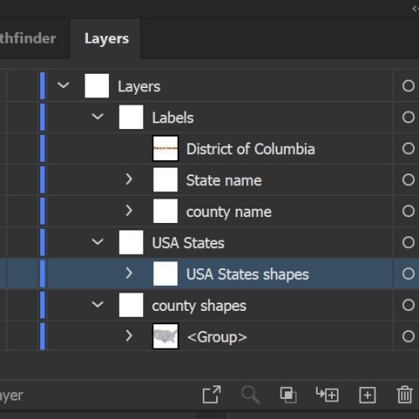Click Make/Release Clipping Mask icon
Screen dimensions: 419x419
[288, 395]
